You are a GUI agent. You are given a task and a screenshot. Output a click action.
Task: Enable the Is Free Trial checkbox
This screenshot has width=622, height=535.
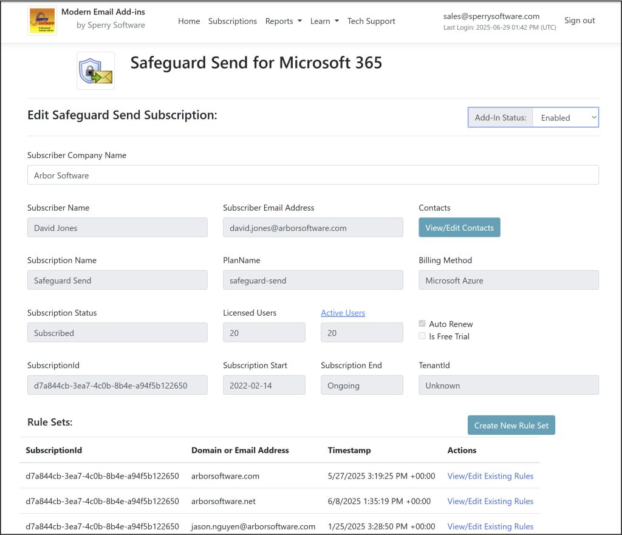click(422, 336)
